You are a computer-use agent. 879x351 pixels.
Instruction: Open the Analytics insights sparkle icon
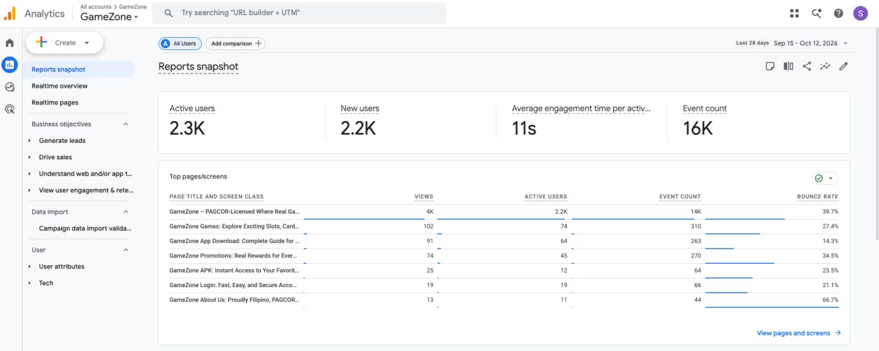coord(817,13)
